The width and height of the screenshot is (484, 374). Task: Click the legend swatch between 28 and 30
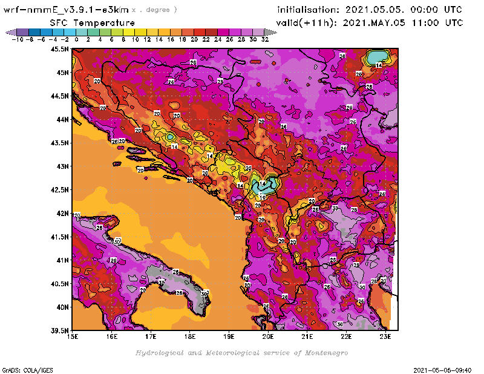tap(247, 32)
